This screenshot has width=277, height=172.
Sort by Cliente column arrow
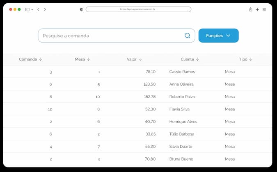[x=197, y=59]
